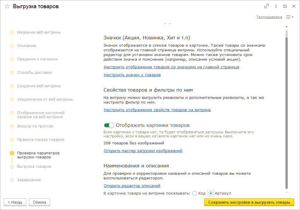Viewport: 300px width, 210px height.
Task: Click the Выгрузка товаров step circle
Action: coord(12,167)
